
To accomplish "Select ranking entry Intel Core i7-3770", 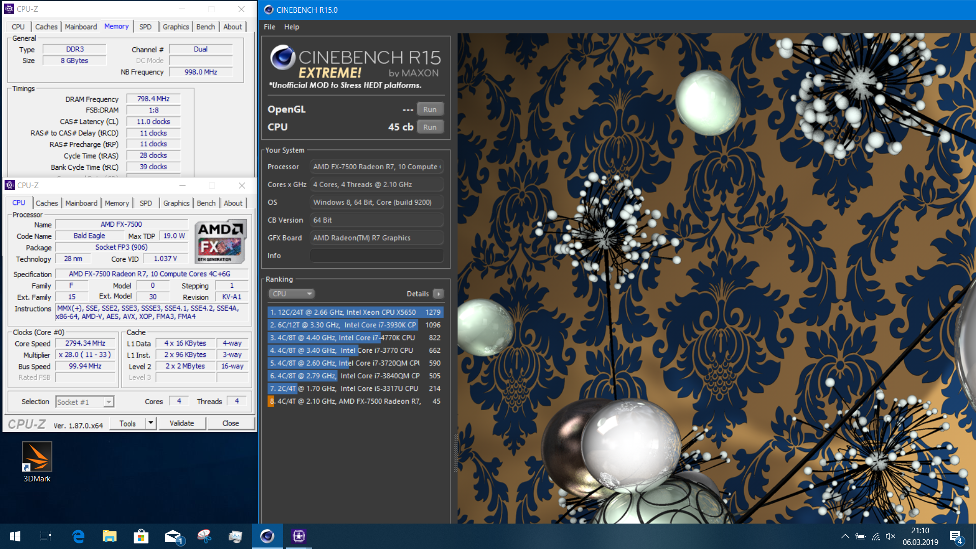I will pyautogui.click(x=355, y=350).
